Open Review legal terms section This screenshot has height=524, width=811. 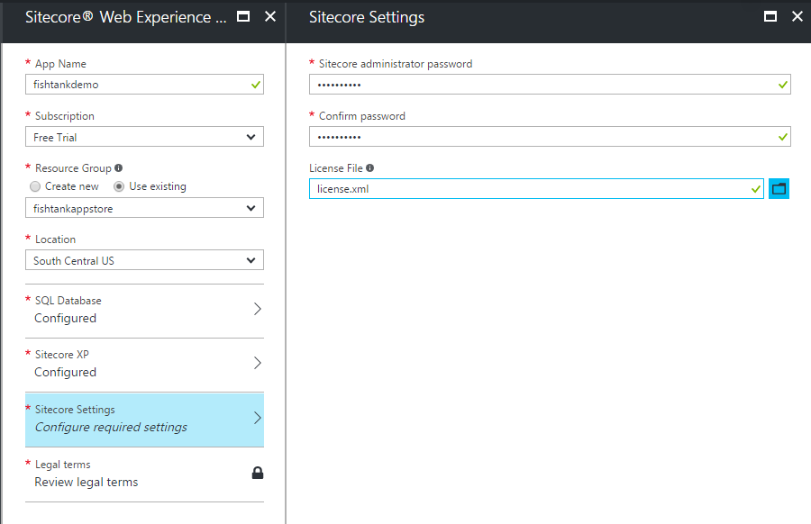coord(144,474)
